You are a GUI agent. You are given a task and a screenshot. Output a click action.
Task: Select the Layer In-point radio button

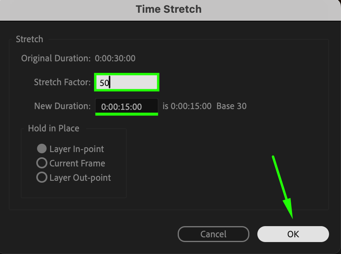[42, 149]
